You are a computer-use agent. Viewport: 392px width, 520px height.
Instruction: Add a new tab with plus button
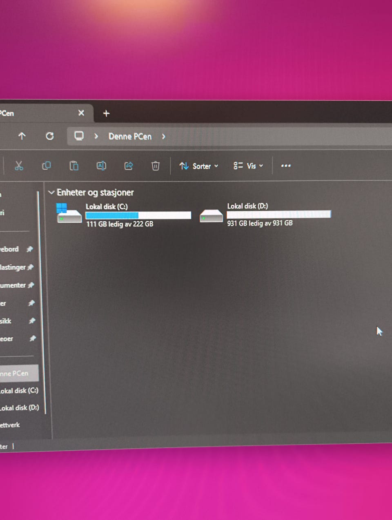[x=106, y=113]
